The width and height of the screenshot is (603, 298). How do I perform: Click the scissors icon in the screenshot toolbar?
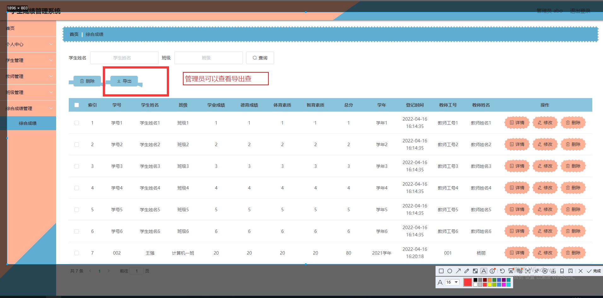coord(511,271)
